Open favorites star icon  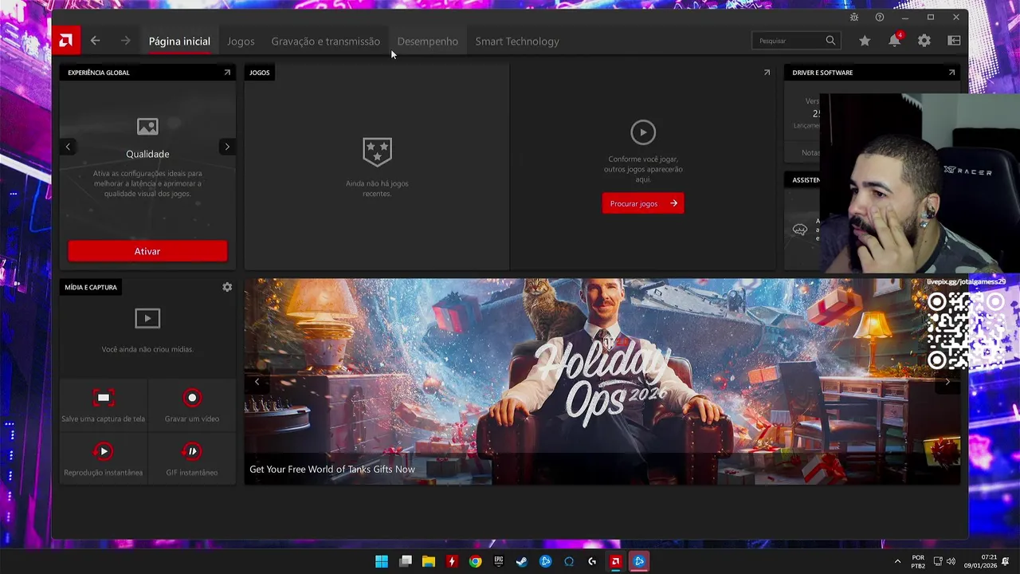pyautogui.click(x=865, y=41)
